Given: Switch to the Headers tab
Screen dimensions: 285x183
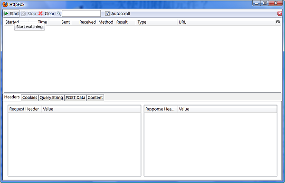Looking at the screenshot, I should [x=12, y=97].
